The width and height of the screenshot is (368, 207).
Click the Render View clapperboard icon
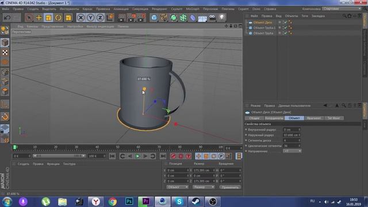[x=121, y=18]
